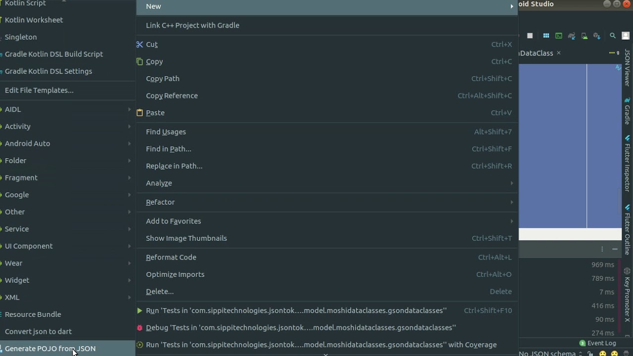
Task: Click the Search Everywhere magnifier icon
Action: (x=613, y=36)
